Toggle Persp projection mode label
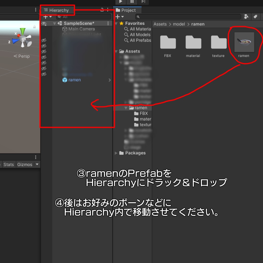The width and height of the screenshot is (263, 263). coord(22,56)
